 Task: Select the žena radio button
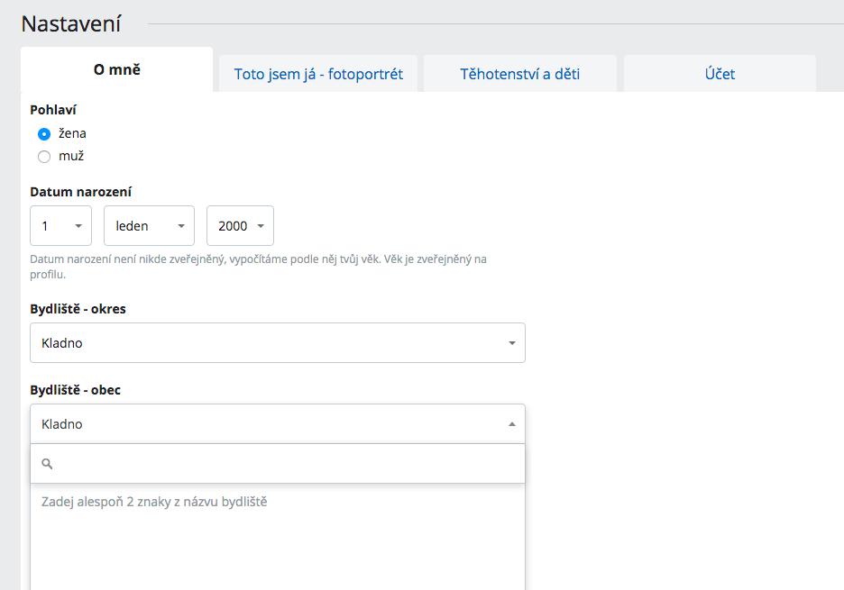tap(44, 133)
